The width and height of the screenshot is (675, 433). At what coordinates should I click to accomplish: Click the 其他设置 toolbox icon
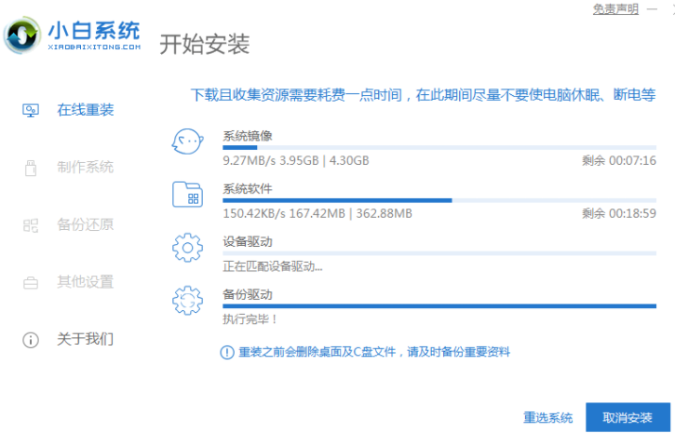(x=31, y=282)
